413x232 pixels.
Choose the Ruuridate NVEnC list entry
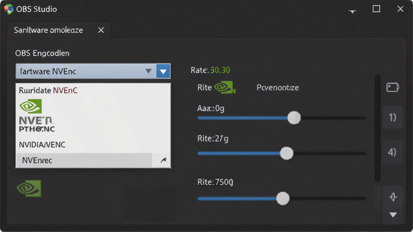[48, 91]
